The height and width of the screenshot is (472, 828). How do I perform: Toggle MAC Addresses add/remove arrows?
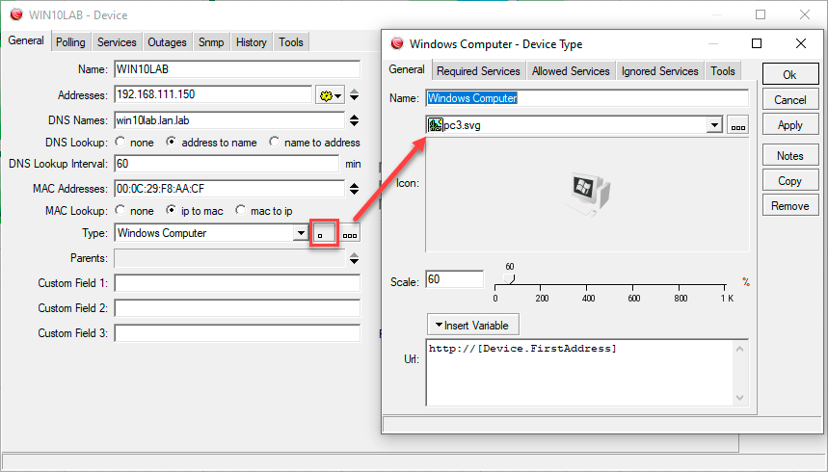pyautogui.click(x=355, y=189)
